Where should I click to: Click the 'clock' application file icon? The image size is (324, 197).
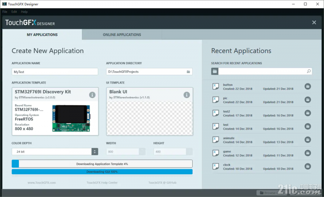click(215, 166)
